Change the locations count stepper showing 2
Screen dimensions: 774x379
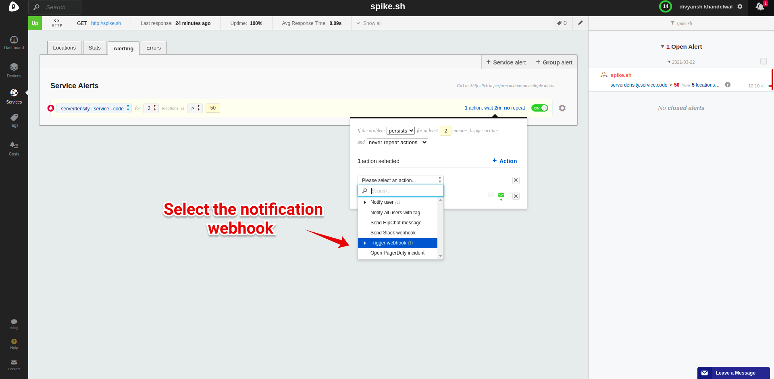click(151, 108)
